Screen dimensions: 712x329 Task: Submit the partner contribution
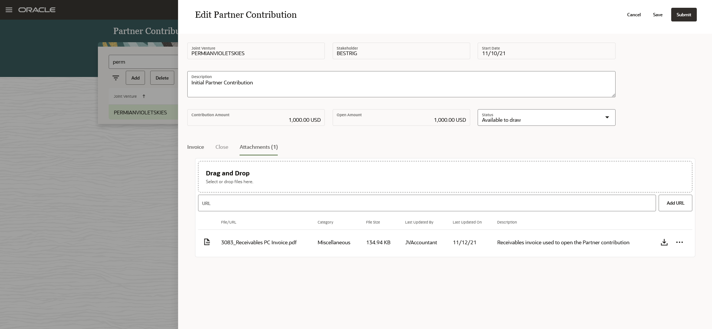(683, 15)
